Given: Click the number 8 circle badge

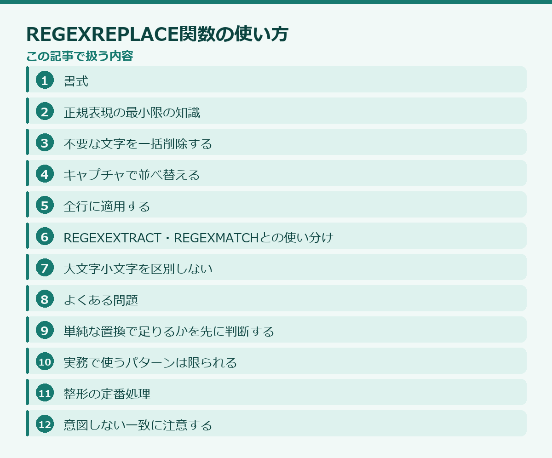Looking at the screenshot, I should (45, 299).
